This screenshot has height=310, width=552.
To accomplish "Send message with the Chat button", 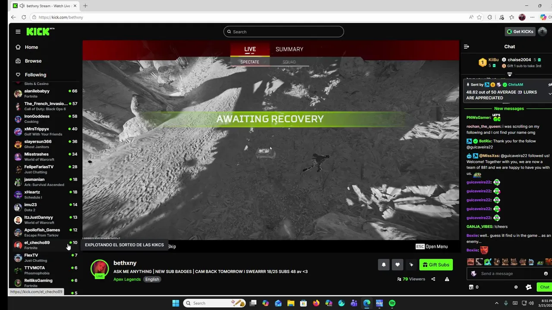I will click(x=544, y=287).
